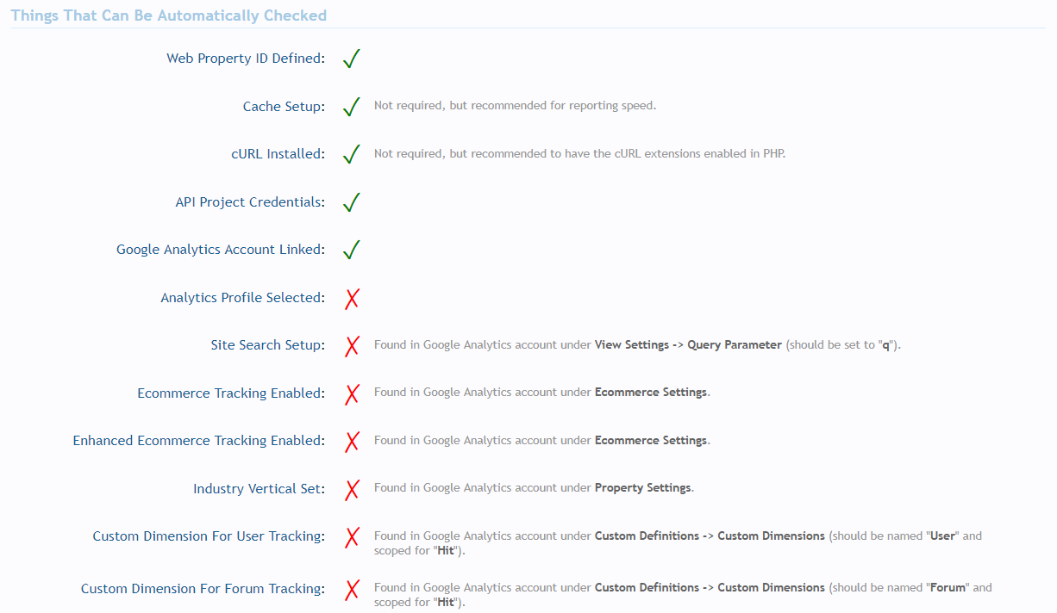Image resolution: width=1057 pixels, height=613 pixels.
Task: Click the Web Property ID Defined label
Action: click(245, 59)
